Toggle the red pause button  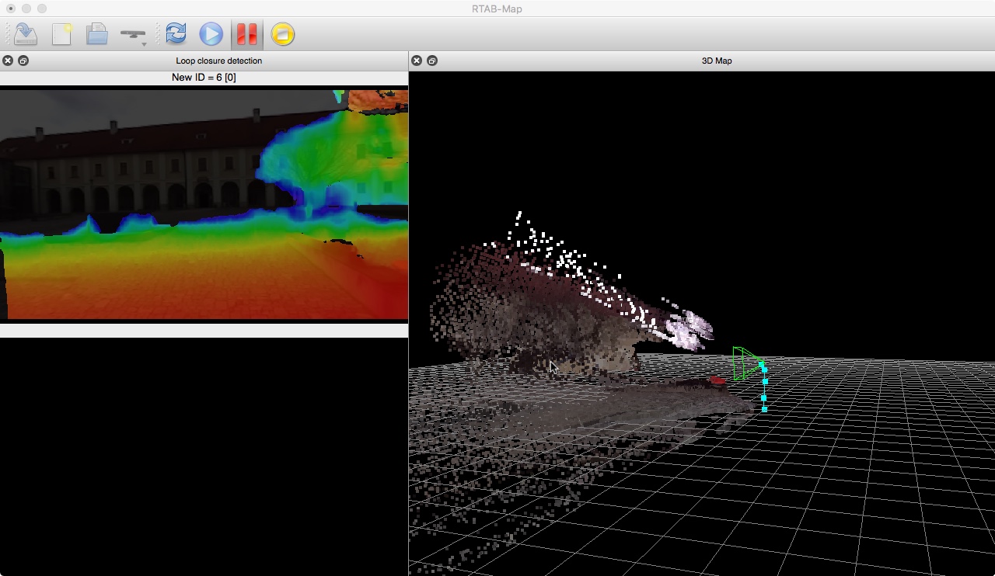247,34
